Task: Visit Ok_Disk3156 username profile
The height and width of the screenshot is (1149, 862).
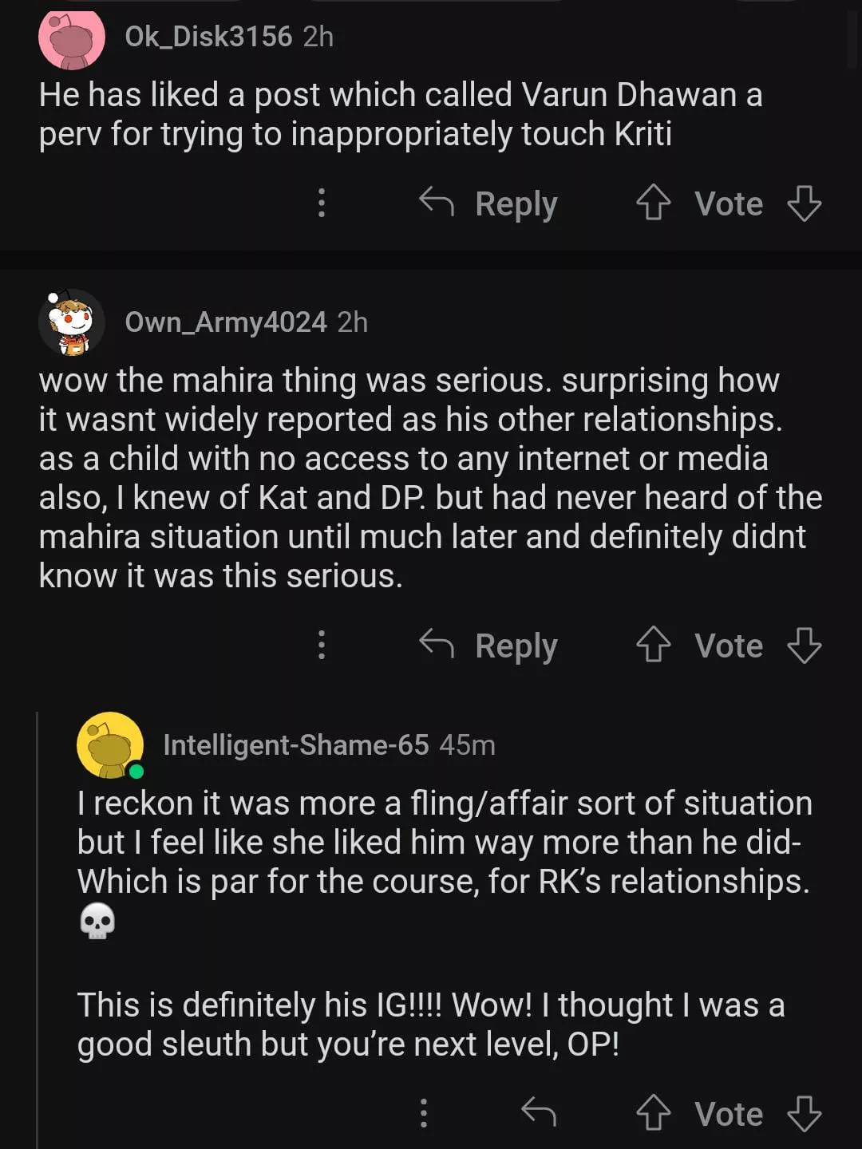Action: pos(208,37)
